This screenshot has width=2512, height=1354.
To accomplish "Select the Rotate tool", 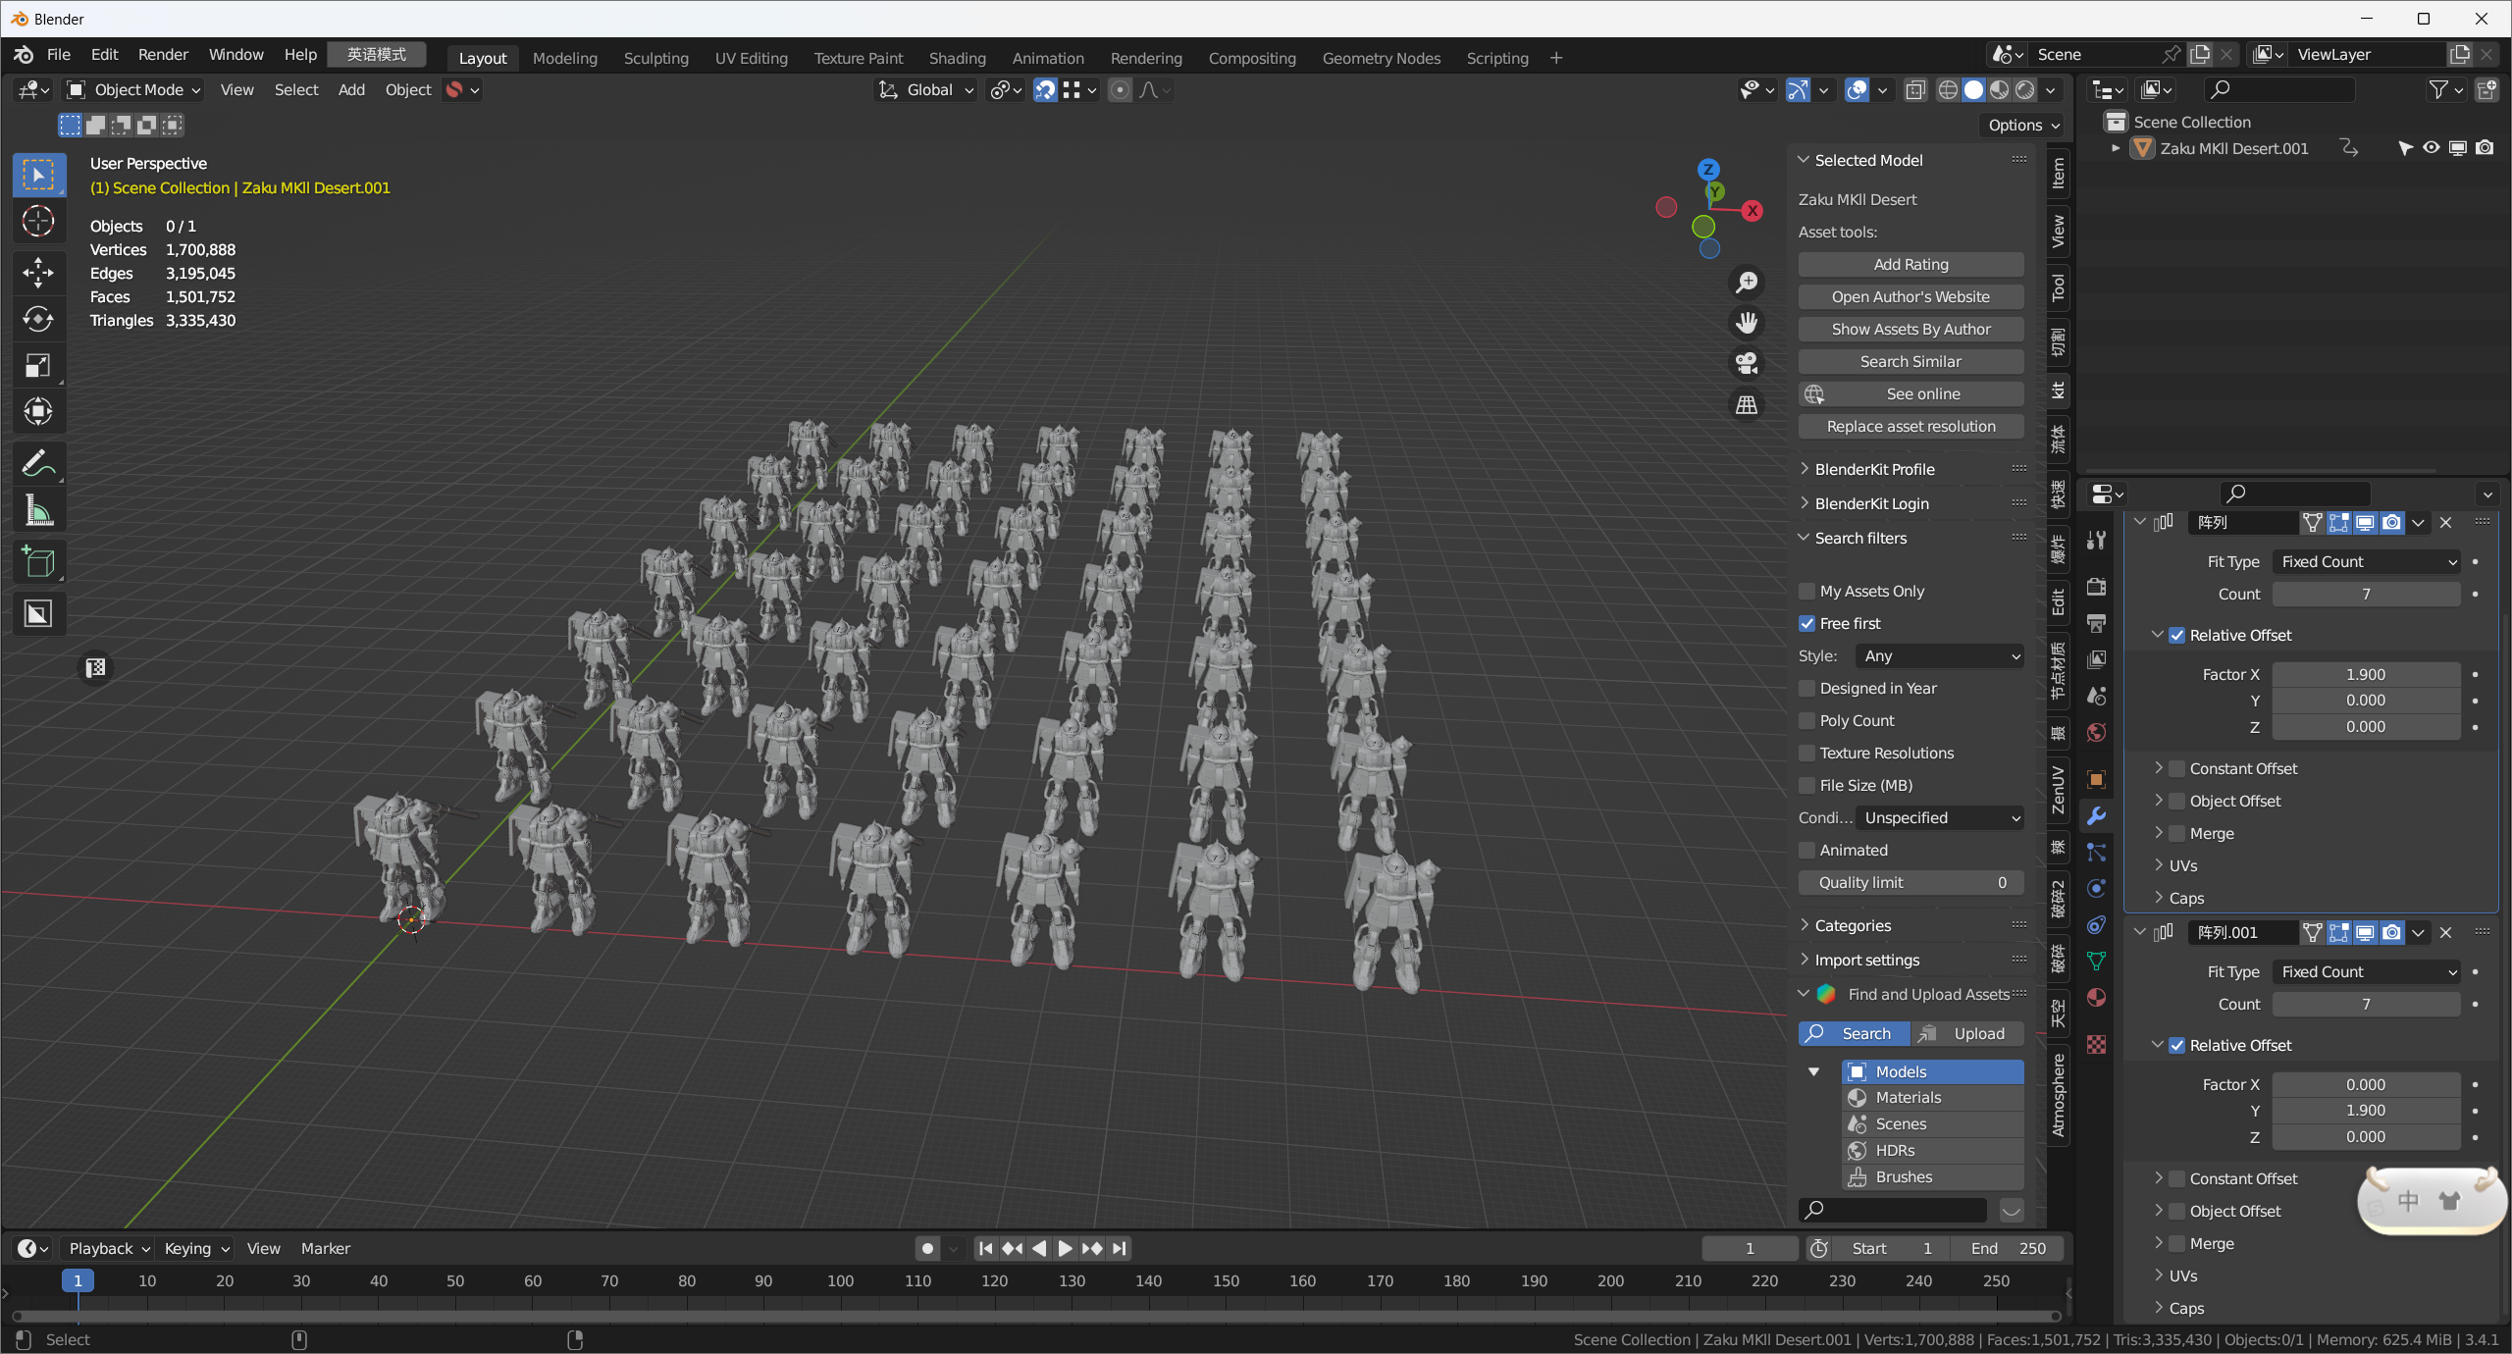I will coord(38,319).
